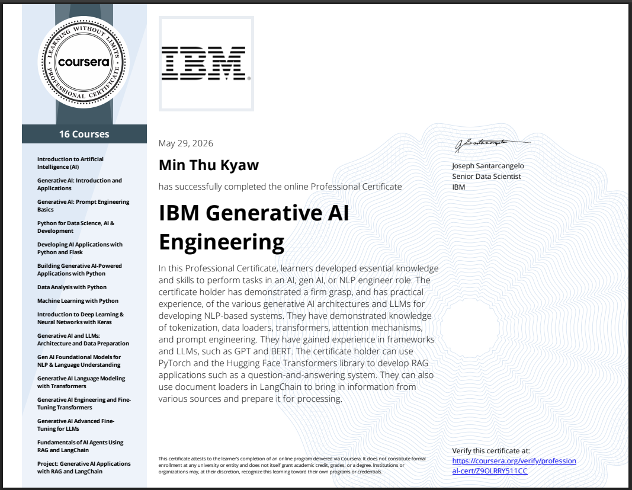The height and width of the screenshot is (490, 632).
Task: Select 'Data Analysis with Python' course
Action: (72, 287)
